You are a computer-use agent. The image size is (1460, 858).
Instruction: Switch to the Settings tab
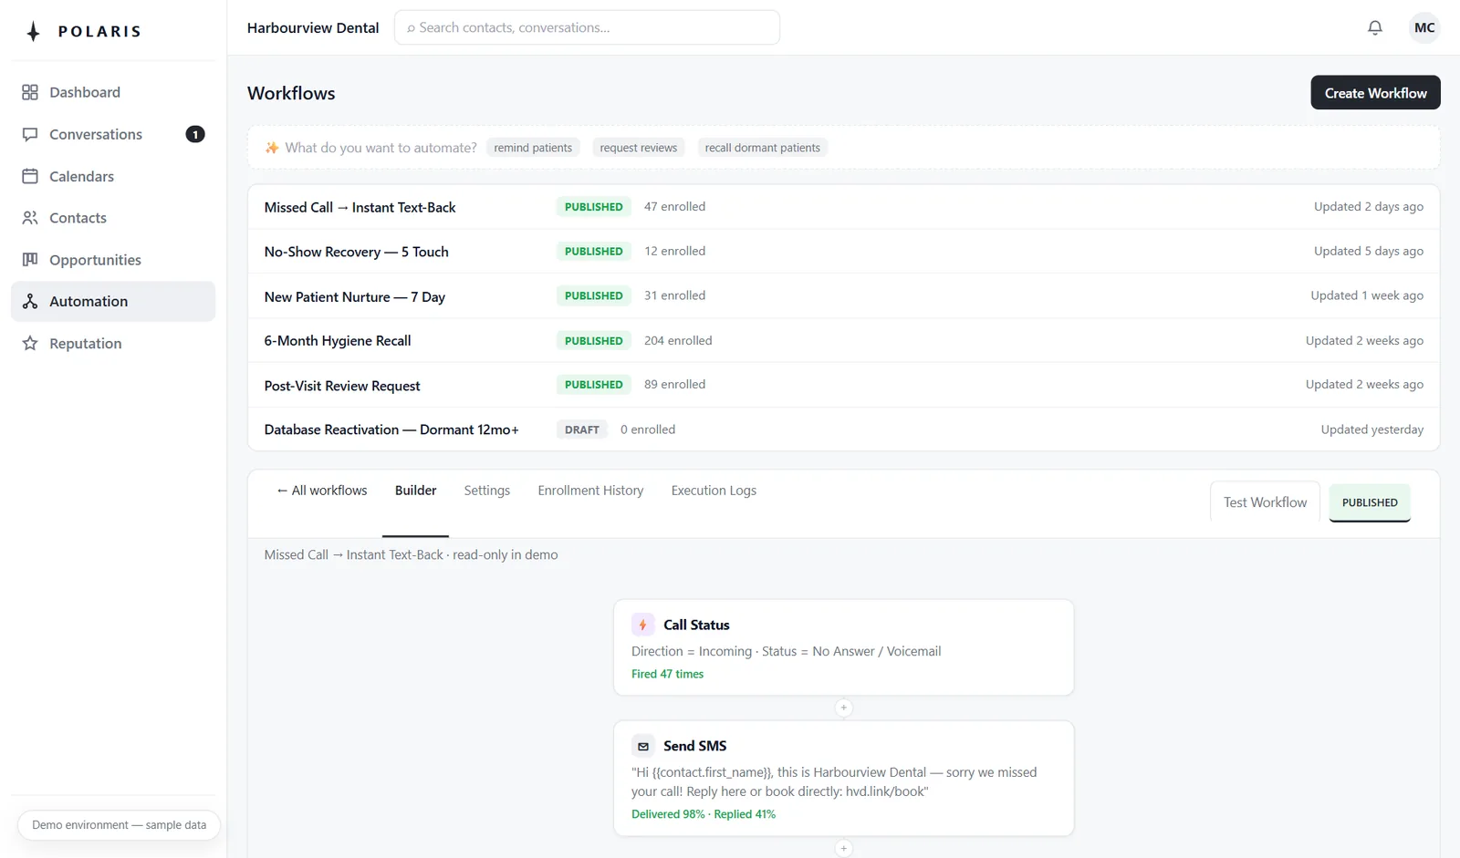(x=487, y=491)
